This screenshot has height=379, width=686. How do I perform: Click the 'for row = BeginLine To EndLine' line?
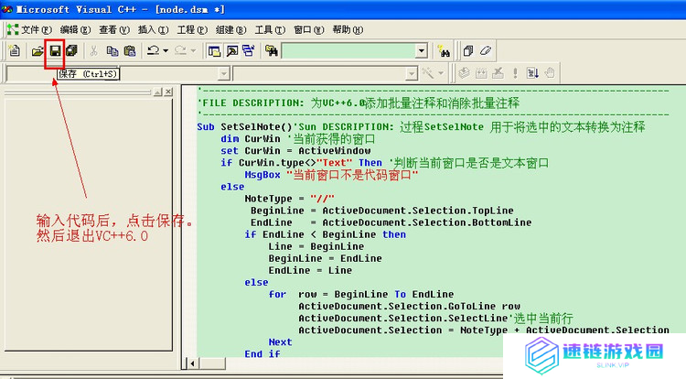(361, 294)
